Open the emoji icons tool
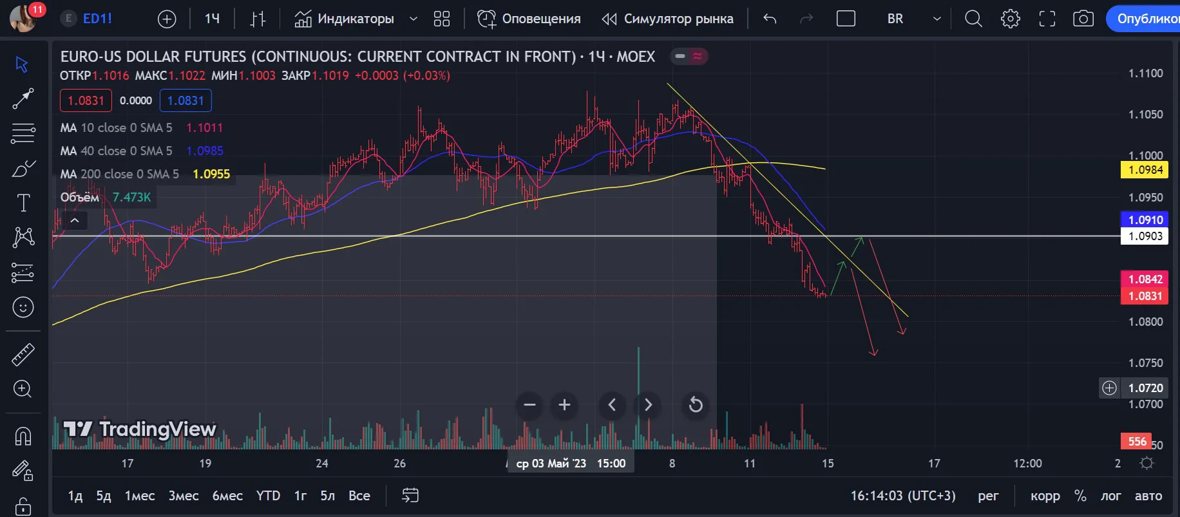Image resolution: width=1180 pixels, height=517 pixels. click(23, 307)
